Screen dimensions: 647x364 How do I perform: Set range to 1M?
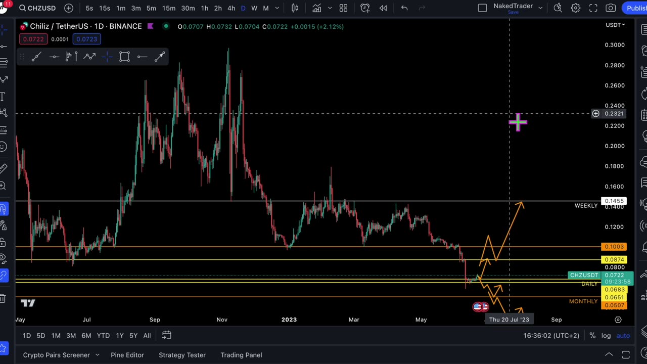click(x=56, y=336)
